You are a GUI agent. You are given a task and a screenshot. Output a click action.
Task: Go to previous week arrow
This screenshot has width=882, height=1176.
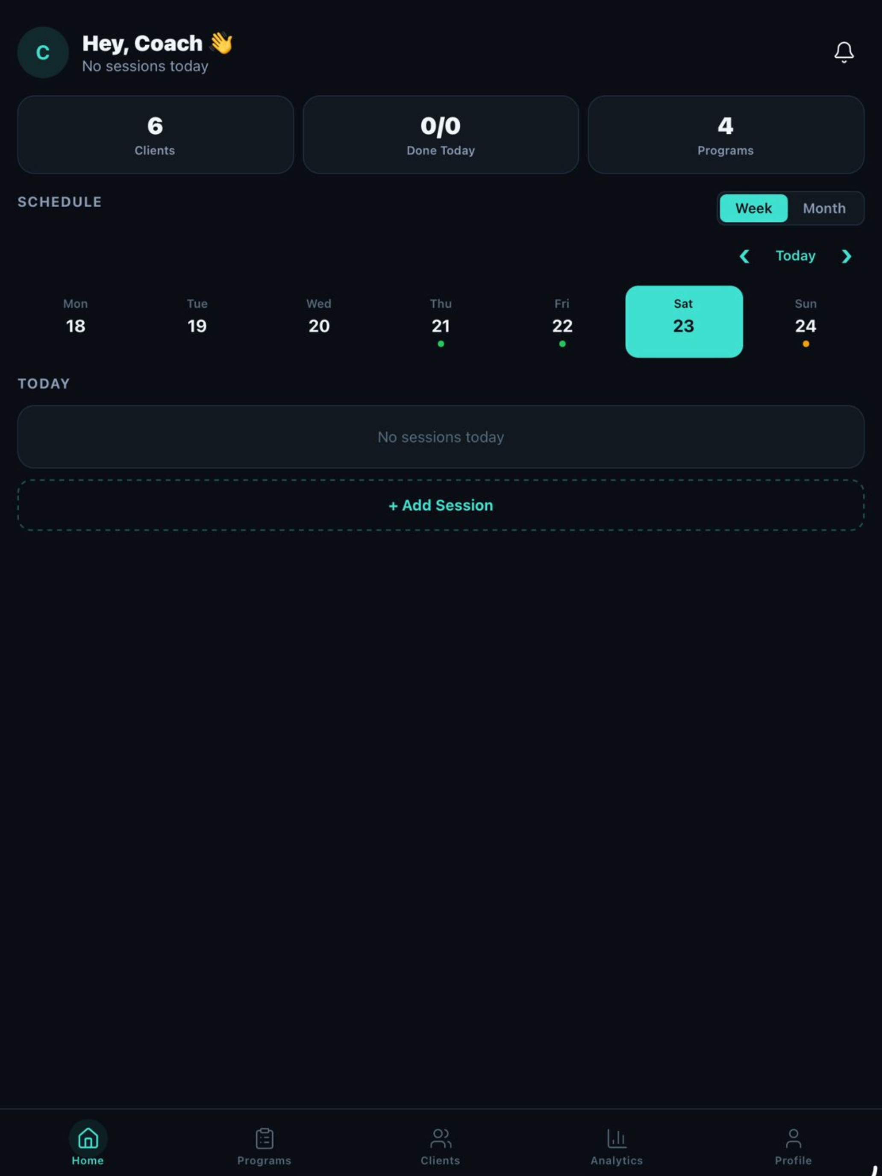(x=744, y=256)
